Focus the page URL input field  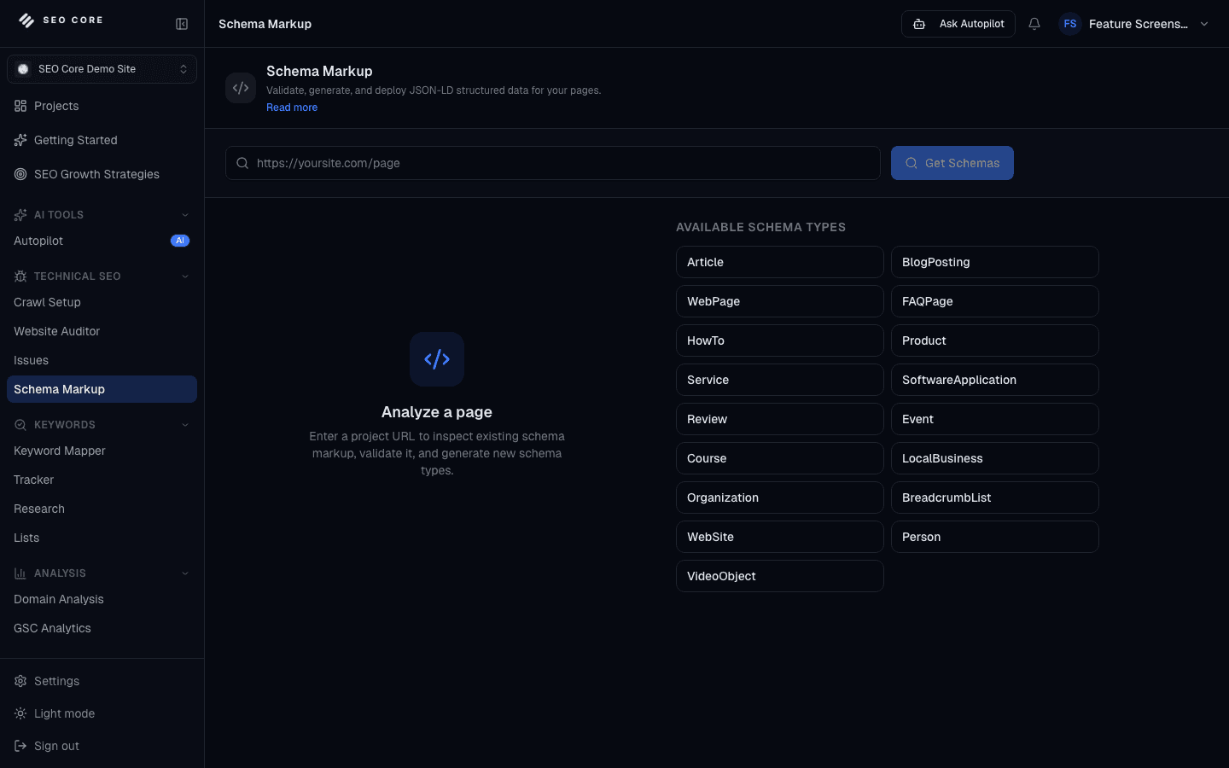[553, 163]
